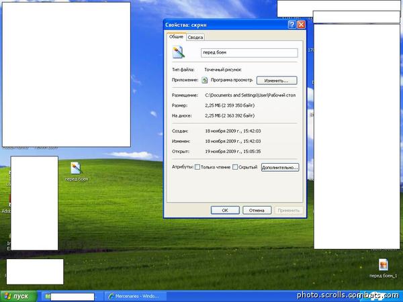This screenshot has width=403, height=302.
Task: Click the paint file icon in properties dialog
Action: (179, 52)
